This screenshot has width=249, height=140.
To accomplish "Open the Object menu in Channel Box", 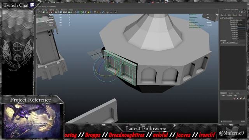I will pyautogui.click(x=235, y=15).
